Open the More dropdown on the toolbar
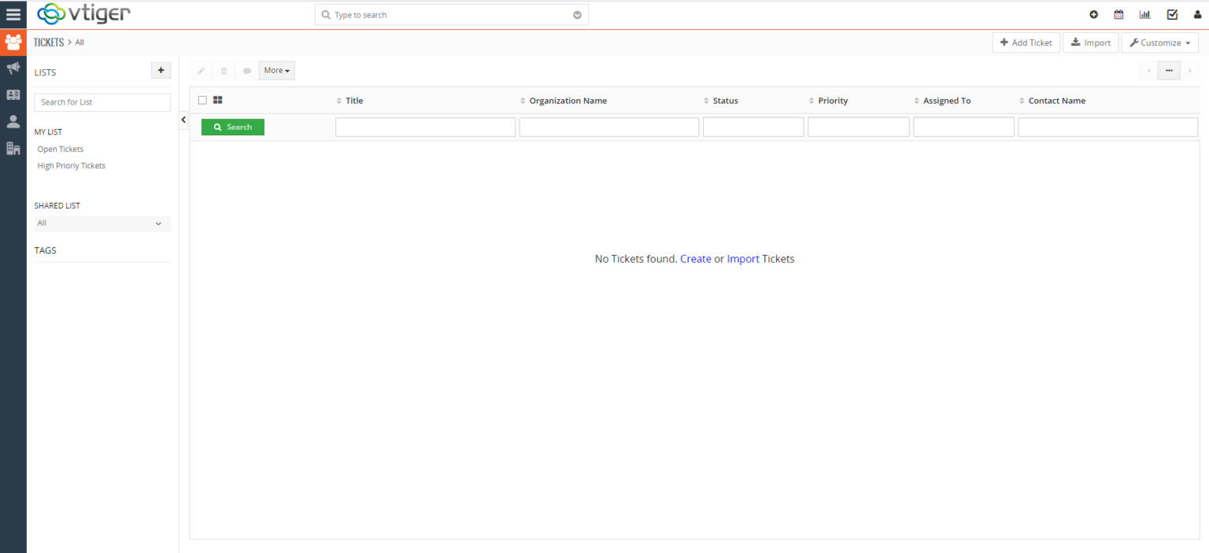Image resolution: width=1209 pixels, height=553 pixels. (x=276, y=70)
